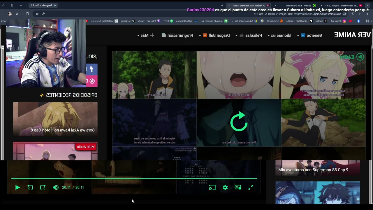This screenshot has width=373, height=210.
Task: Toggle fullscreen on the video player
Action: 251,188
